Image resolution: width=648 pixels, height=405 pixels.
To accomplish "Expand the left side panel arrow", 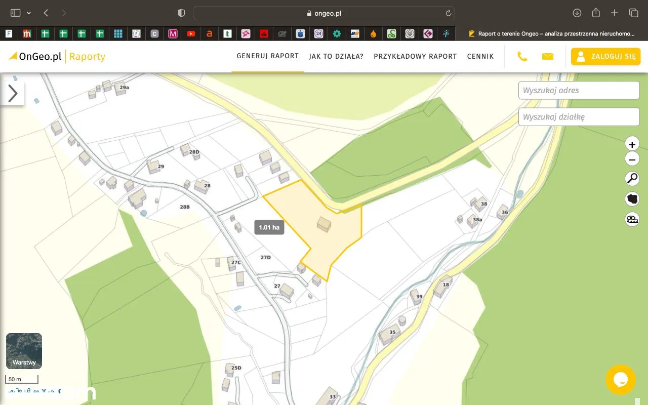I will (13, 93).
